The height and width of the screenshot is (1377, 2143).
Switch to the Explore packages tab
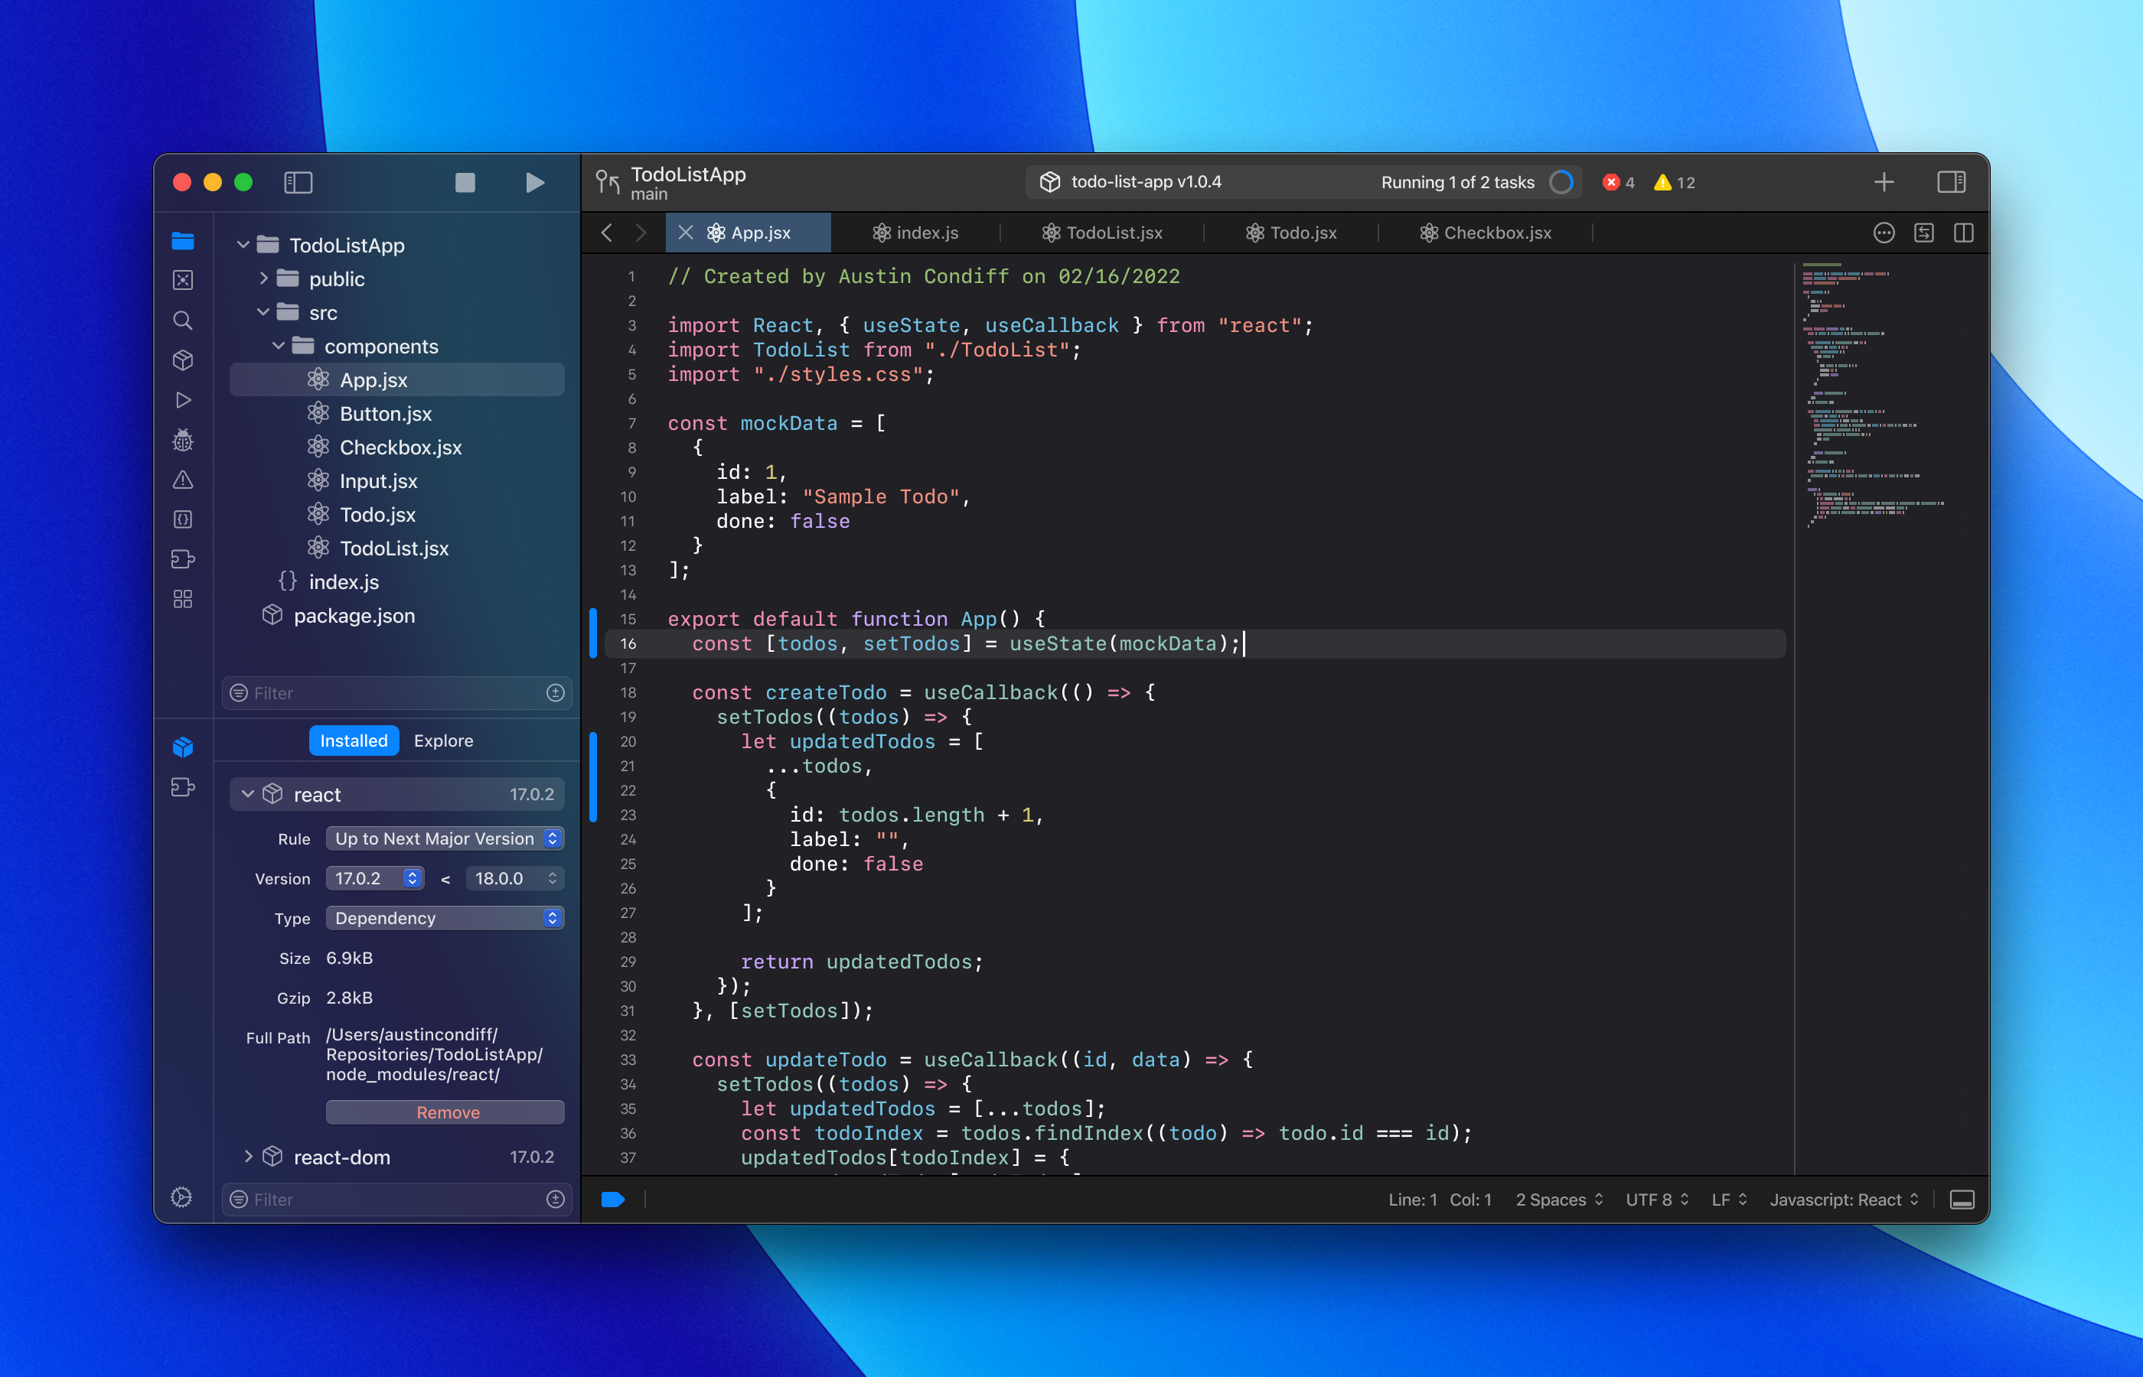(442, 741)
